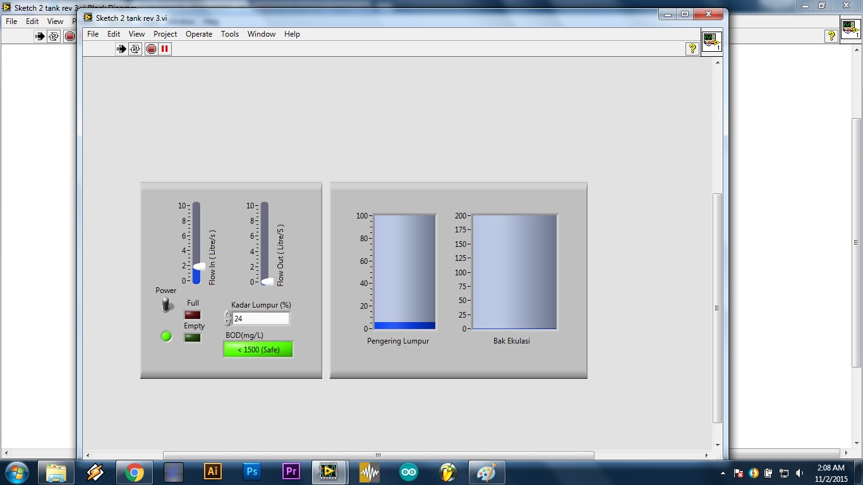This screenshot has height=485, width=863.
Task: Open the File menu in Block Diagram window
Action: (x=11, y=21)
